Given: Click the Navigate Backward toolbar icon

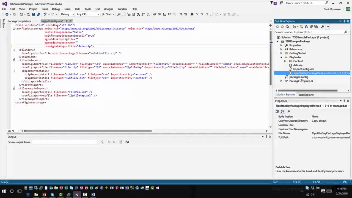Looking at the screenshot, I should [x=7, y=14].
